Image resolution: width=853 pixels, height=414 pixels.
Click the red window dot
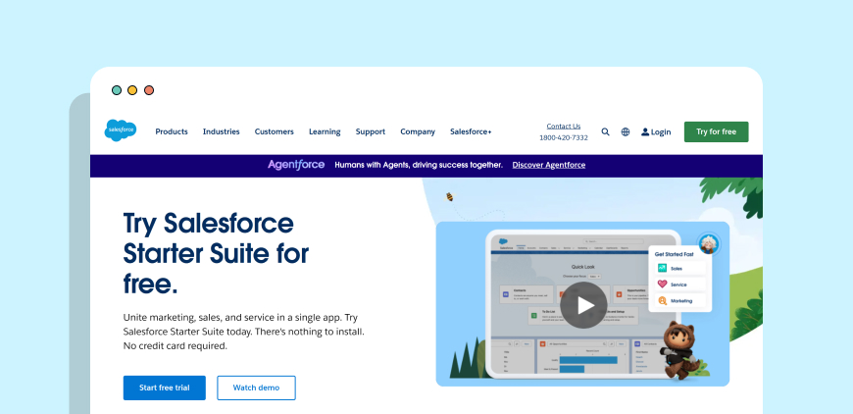click(148, 90)
